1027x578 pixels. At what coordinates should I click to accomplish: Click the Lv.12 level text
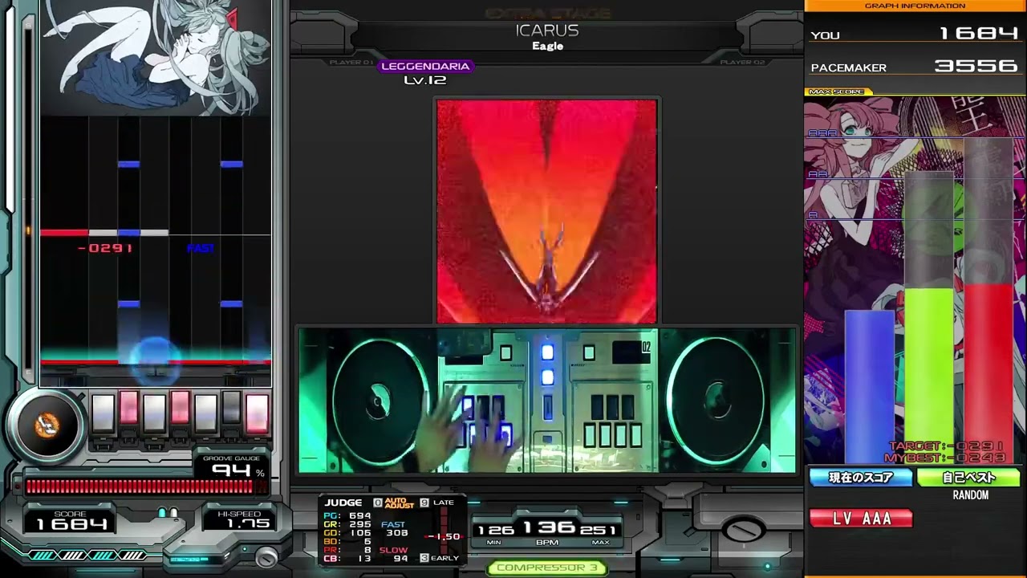coord(425,80)
